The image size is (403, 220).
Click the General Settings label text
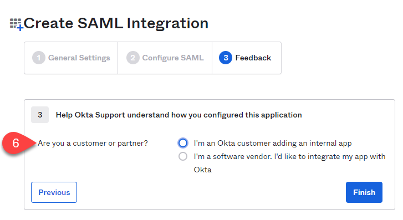coord(79,58)
